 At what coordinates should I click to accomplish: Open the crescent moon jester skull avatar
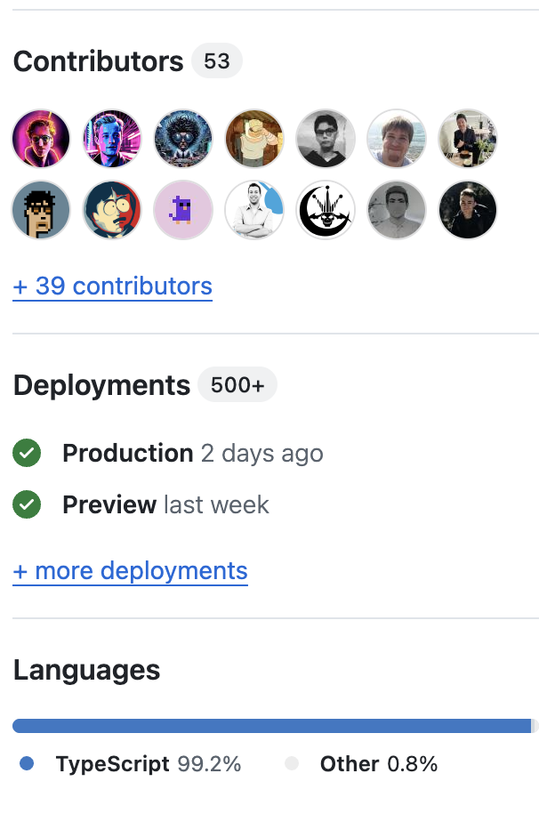(326, 211)
